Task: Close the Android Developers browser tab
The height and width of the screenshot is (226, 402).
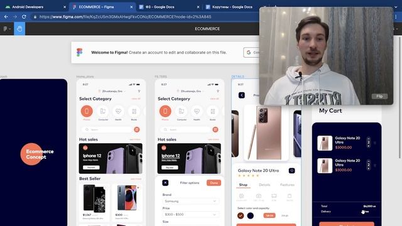Action: point(65,7)
